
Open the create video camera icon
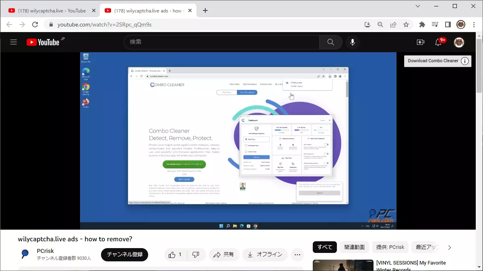pyautogui.click(x=421, y=42)
